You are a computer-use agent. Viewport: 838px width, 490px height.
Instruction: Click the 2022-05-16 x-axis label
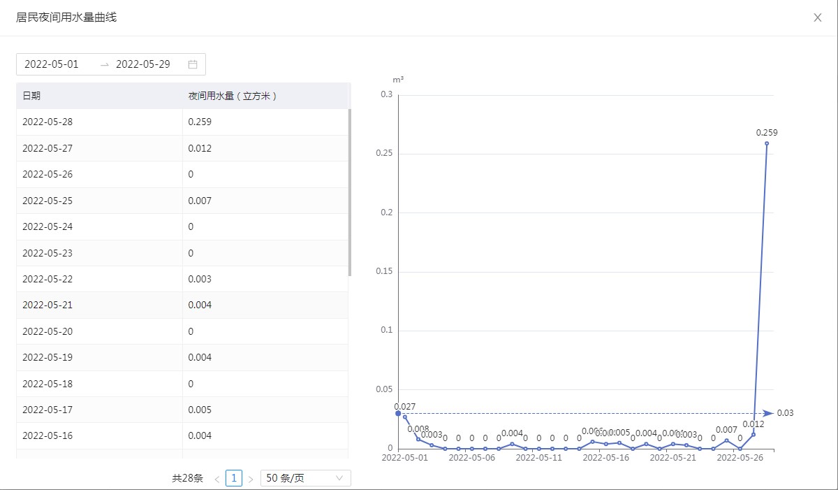point(605,459)
